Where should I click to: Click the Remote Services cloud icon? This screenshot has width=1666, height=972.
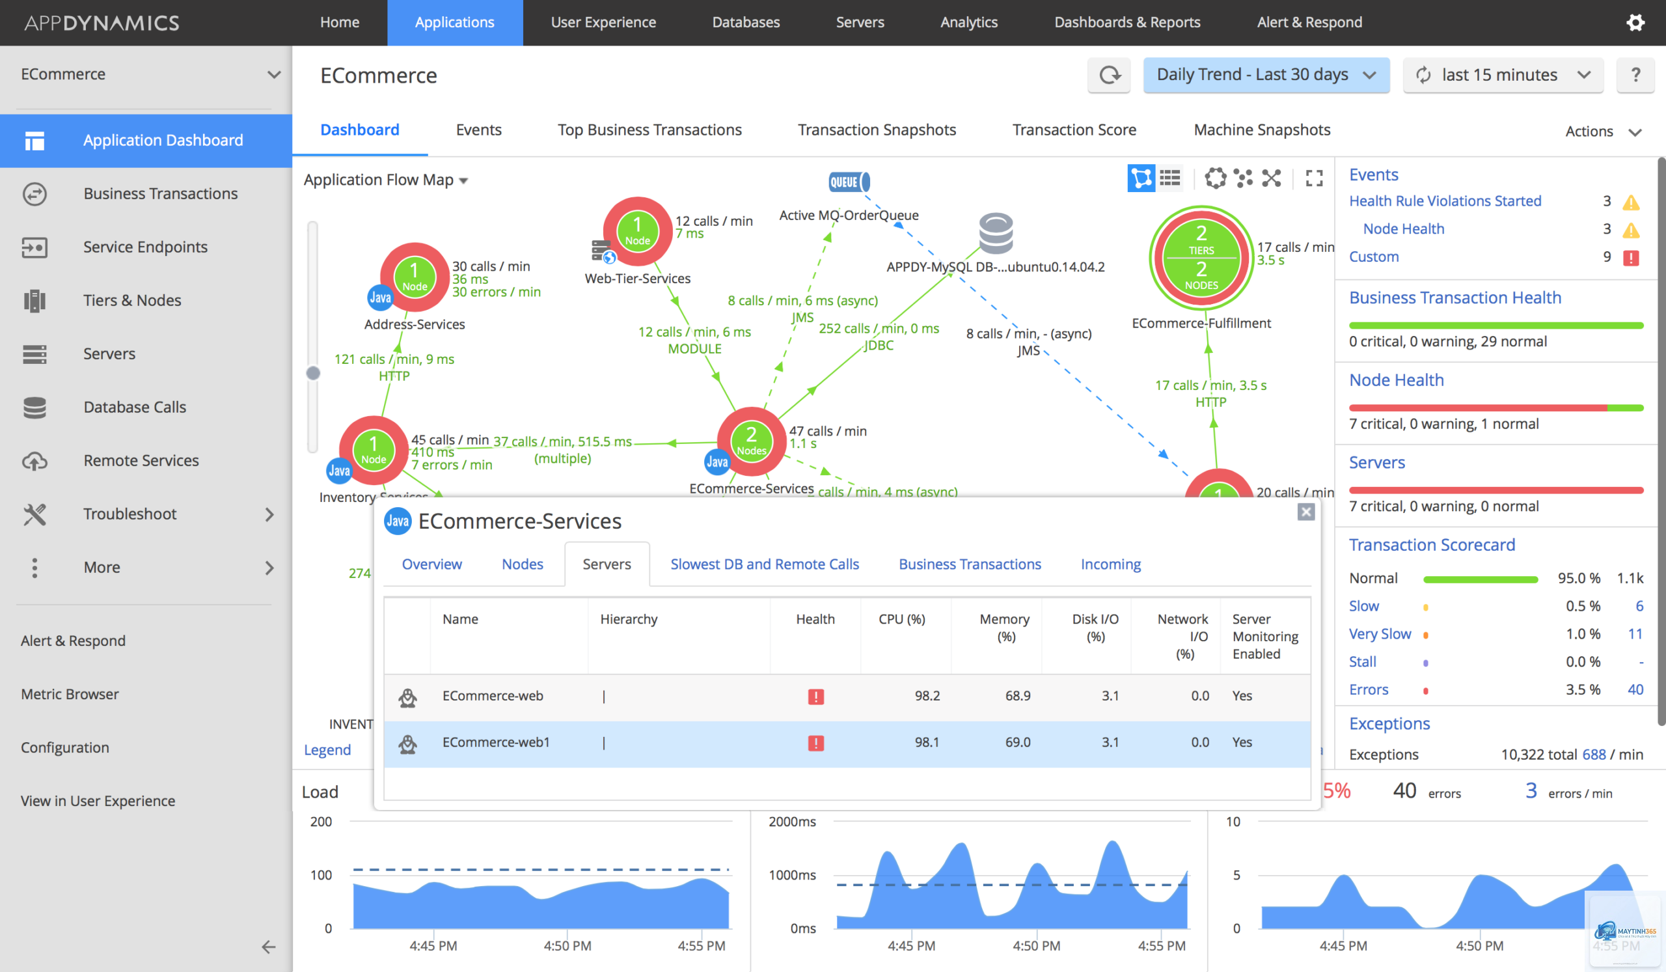34,461
